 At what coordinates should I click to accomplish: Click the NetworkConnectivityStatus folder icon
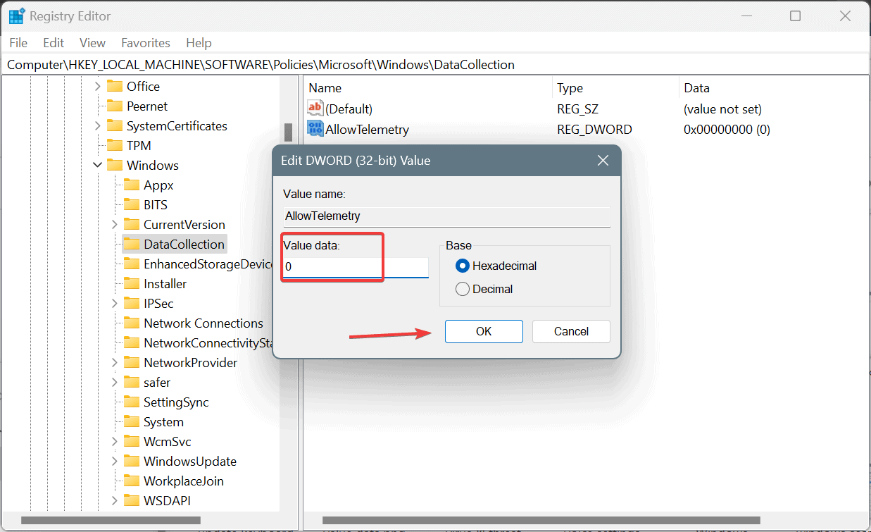click(x=132, y=342)
